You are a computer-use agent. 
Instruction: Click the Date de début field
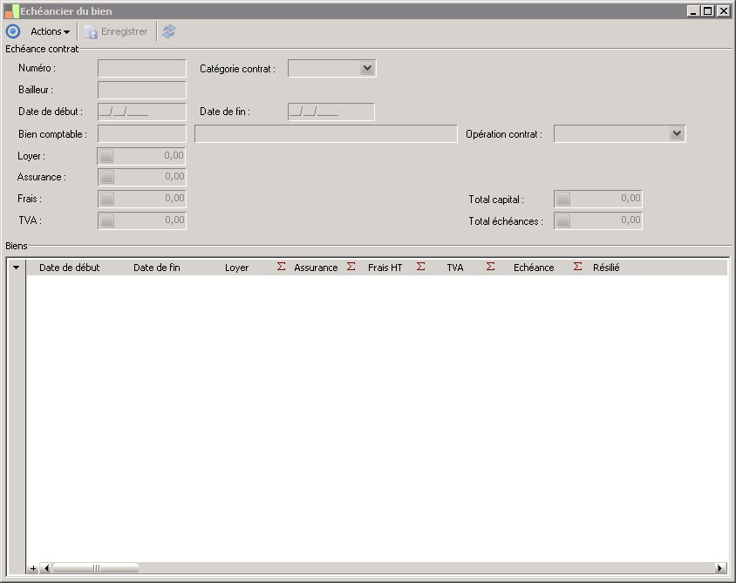point(142,112)
